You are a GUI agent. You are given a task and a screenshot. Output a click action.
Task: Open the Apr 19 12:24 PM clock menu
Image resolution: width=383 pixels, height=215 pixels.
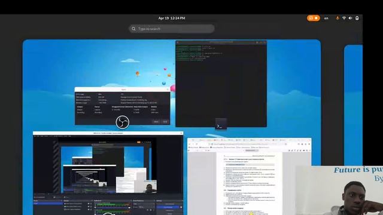(172, 18)
